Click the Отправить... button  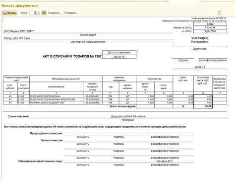pos(71,13)
